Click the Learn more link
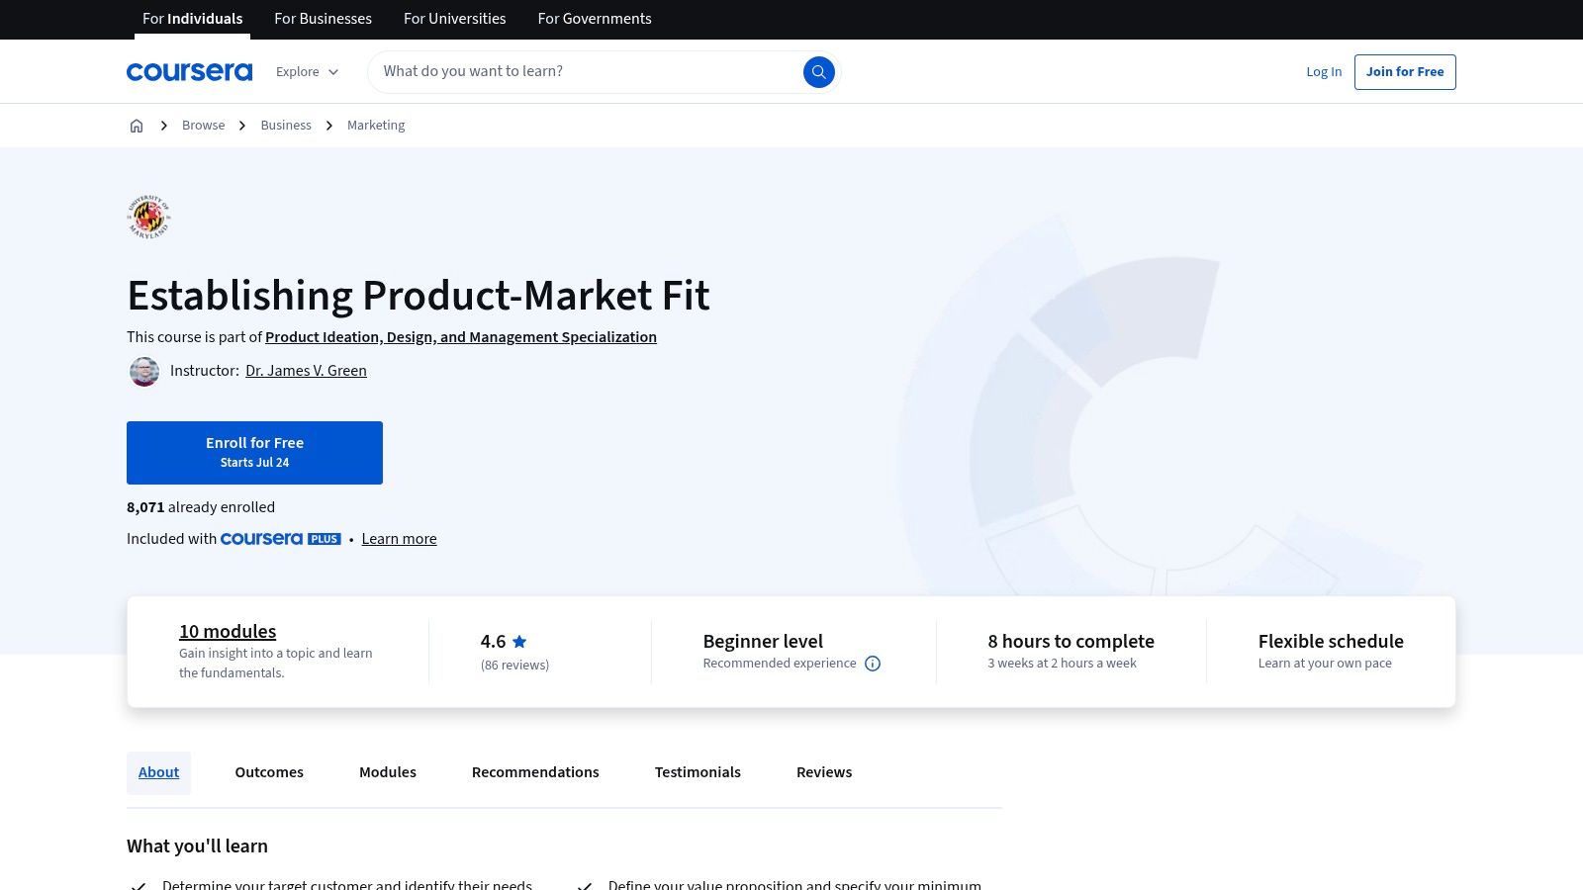 (x=399, y=539)
